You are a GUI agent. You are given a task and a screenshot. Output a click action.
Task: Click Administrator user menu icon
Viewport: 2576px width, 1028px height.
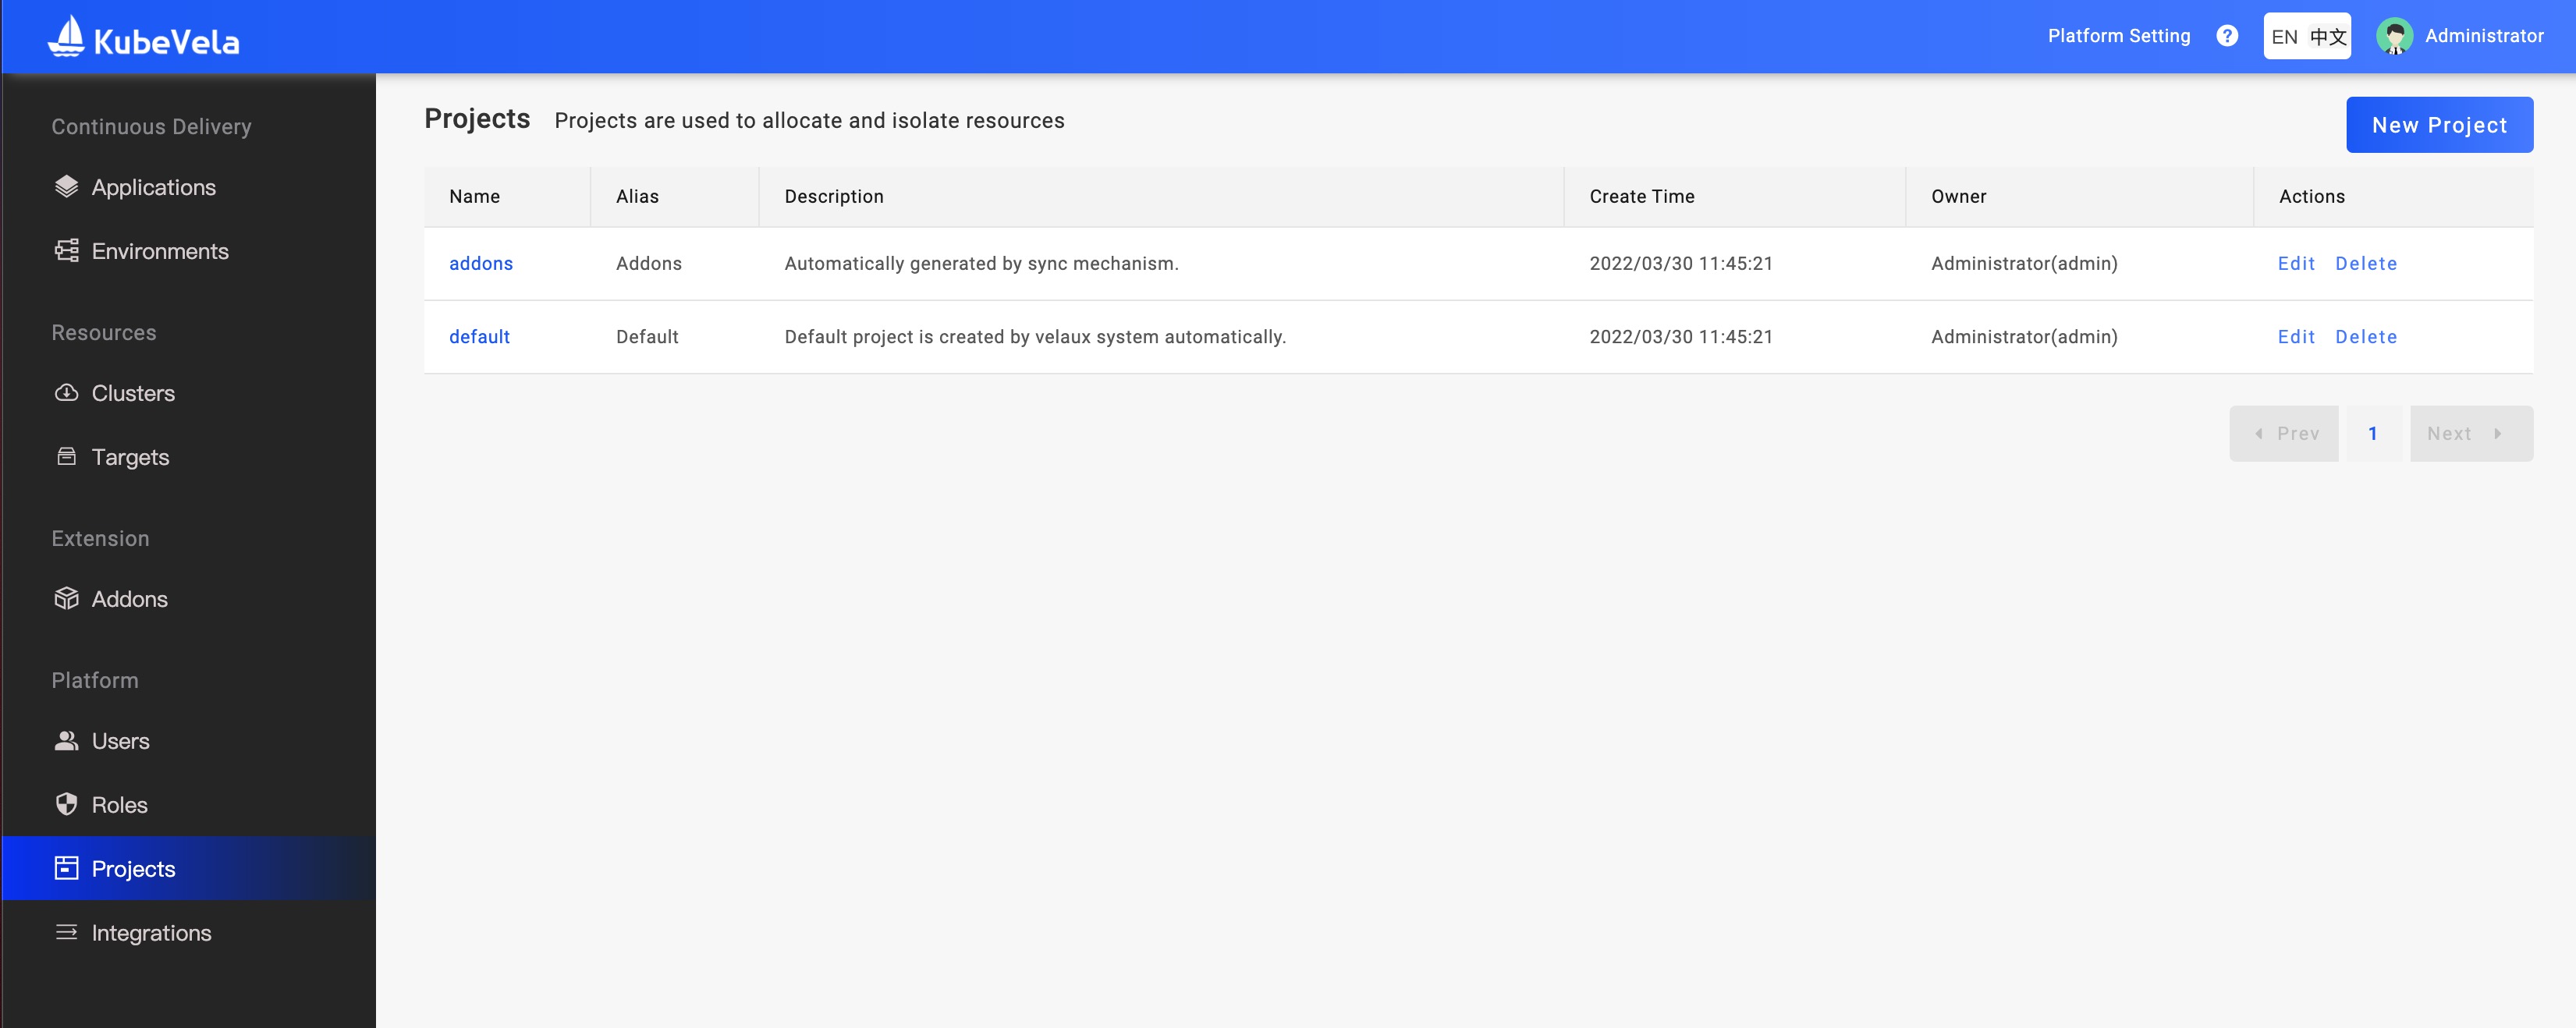coord(2392,36)
